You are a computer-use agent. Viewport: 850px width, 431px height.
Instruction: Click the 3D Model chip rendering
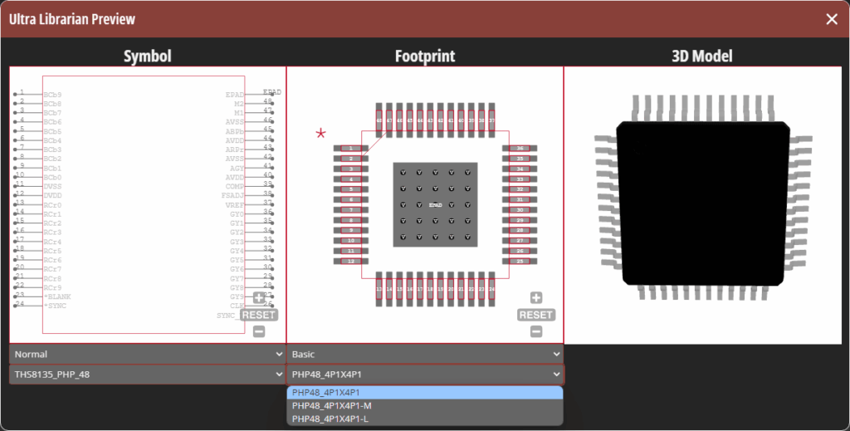(704, 198)
